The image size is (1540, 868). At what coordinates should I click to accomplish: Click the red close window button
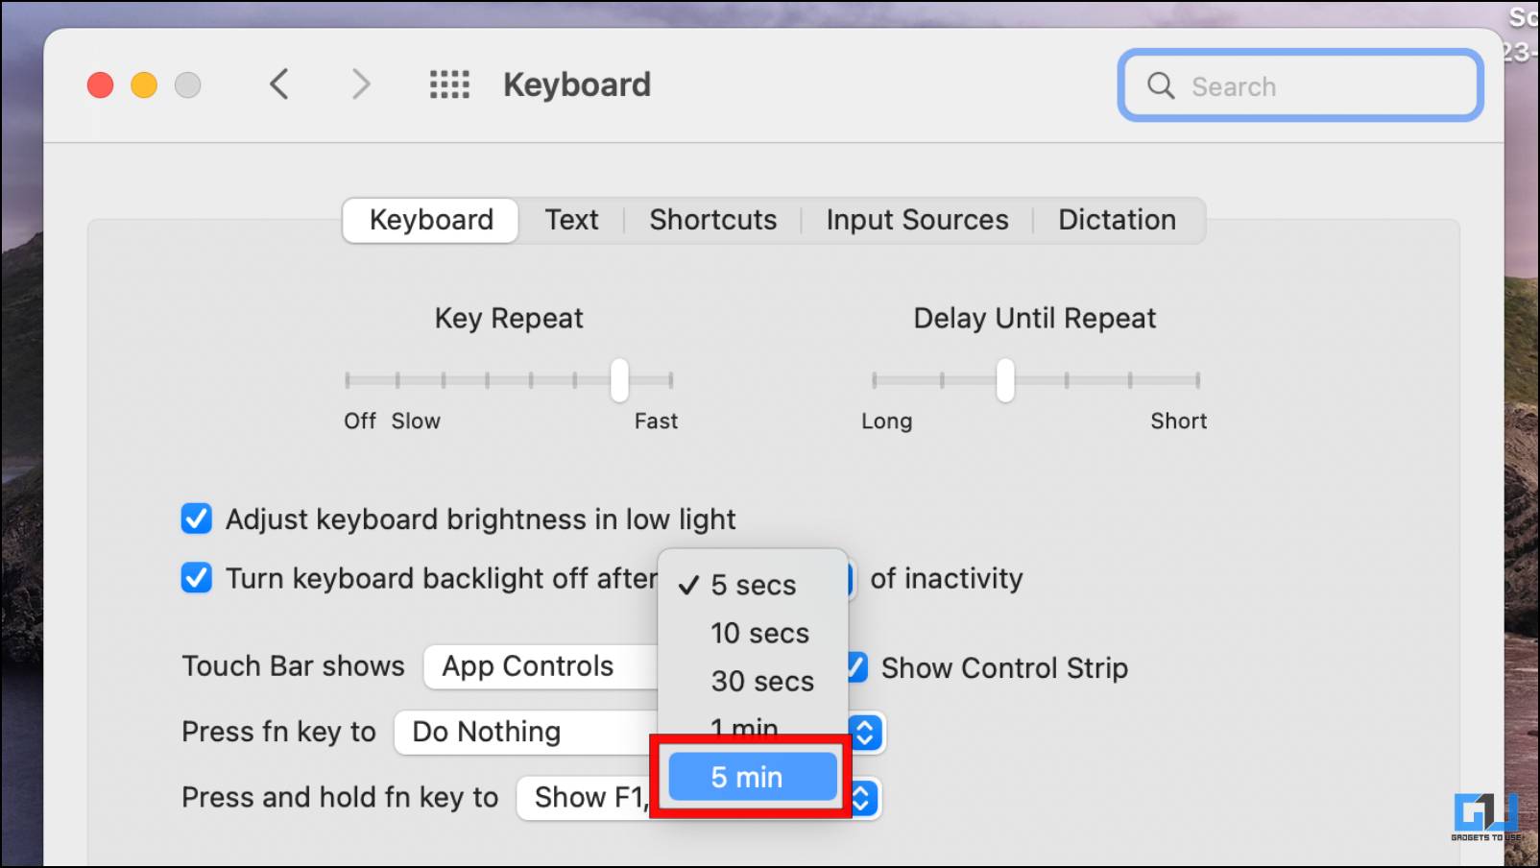100,84
